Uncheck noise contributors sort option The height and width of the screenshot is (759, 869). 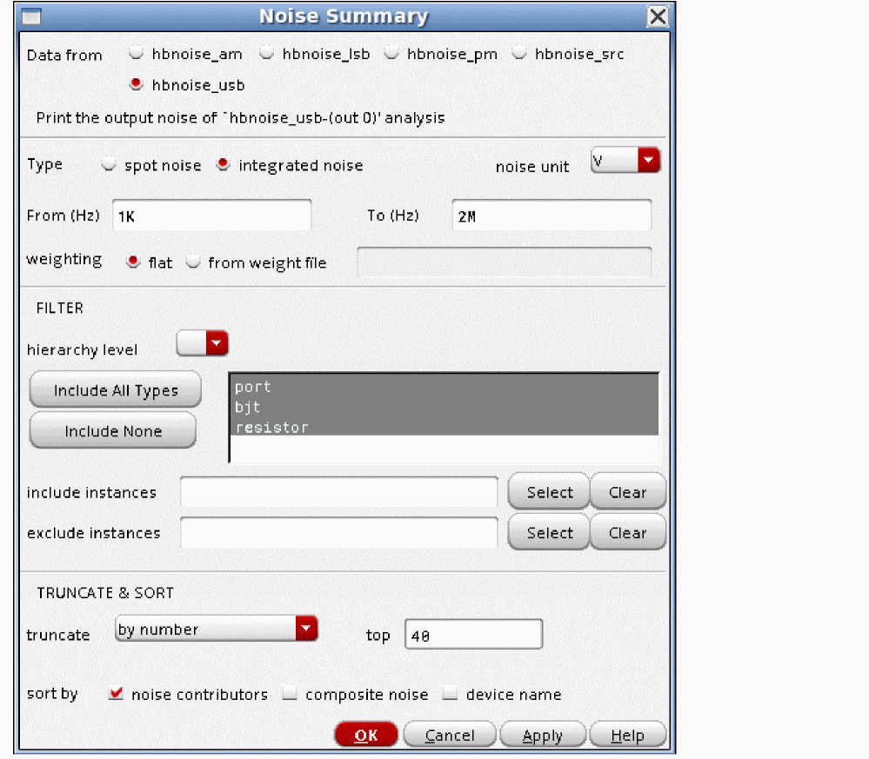(x=116, y=695)
